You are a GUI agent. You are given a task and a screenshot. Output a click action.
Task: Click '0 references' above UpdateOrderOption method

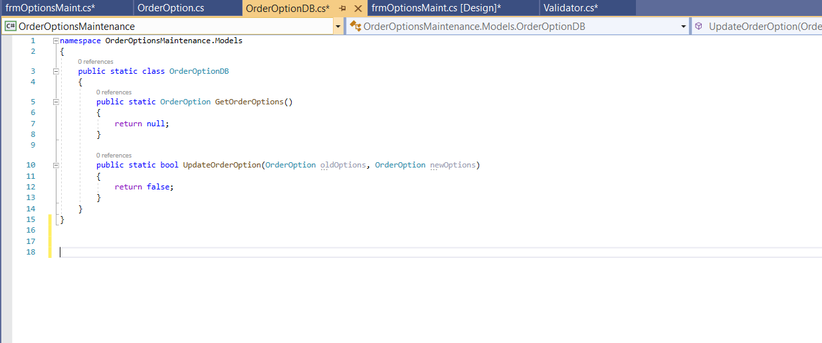pyautogui.click(x=114, y=156)
